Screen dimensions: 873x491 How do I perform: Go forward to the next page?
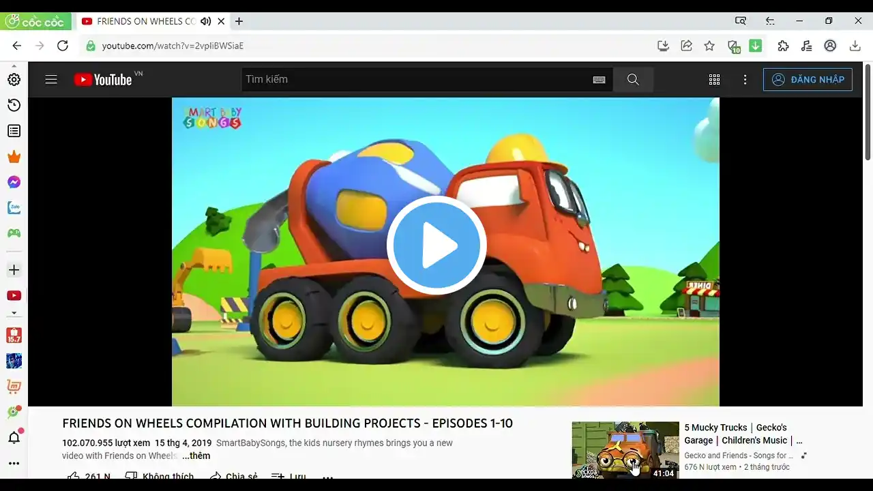click(x=40, y=46)
